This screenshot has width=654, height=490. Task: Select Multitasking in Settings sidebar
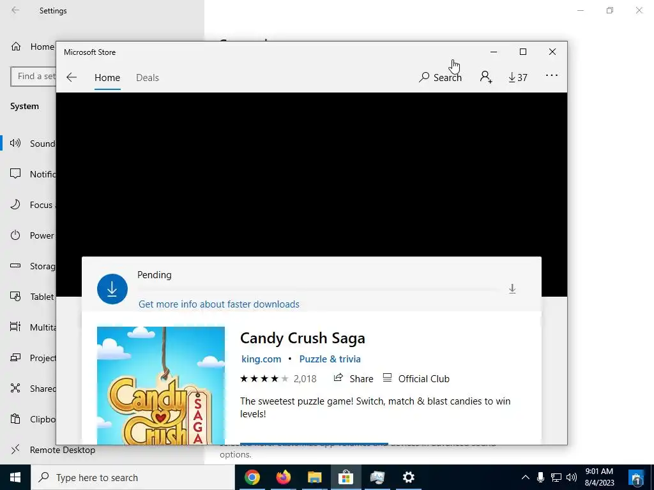[x=29, y=327]
